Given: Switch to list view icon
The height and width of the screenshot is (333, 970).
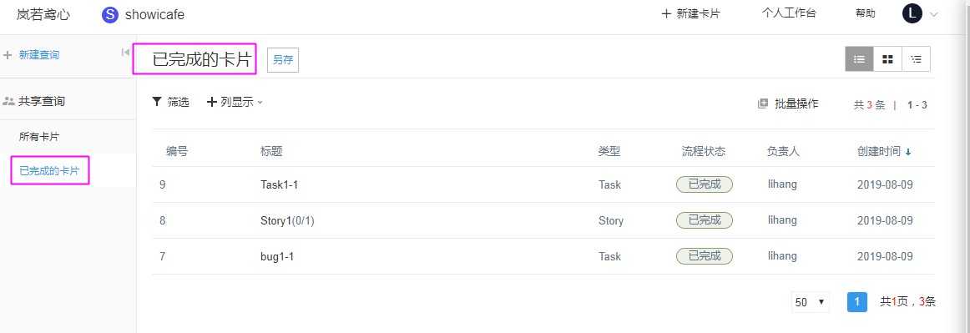Looking at the screenshot, I should 859,58.
